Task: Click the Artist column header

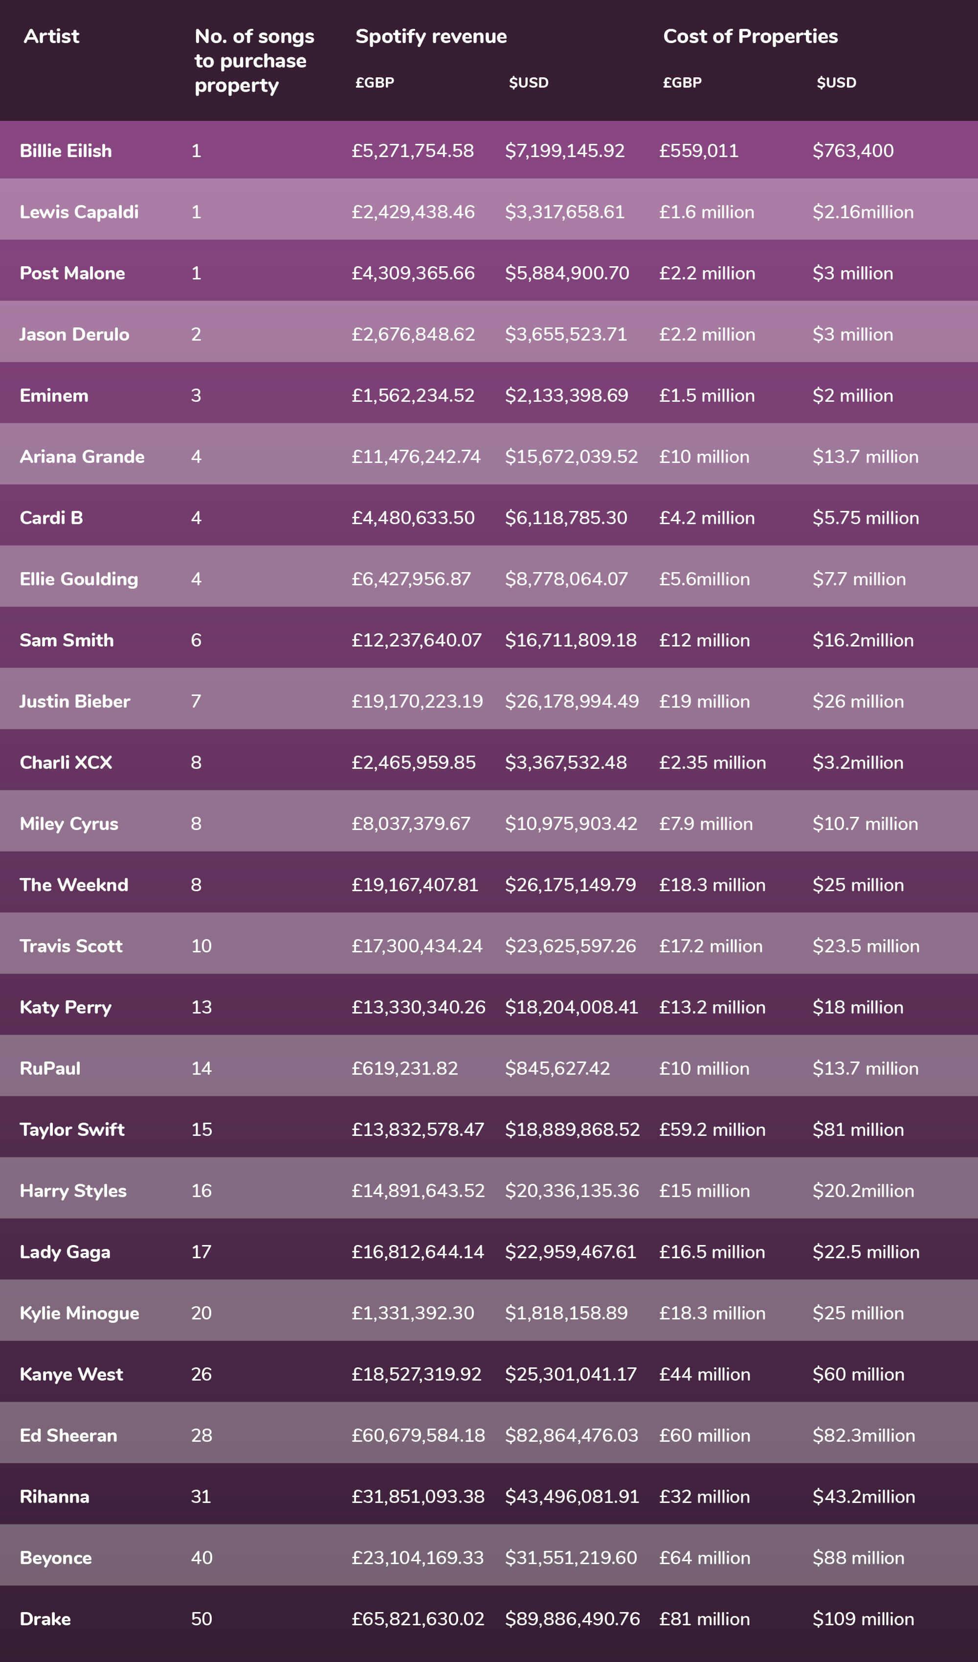Action: tap(51, 36)
